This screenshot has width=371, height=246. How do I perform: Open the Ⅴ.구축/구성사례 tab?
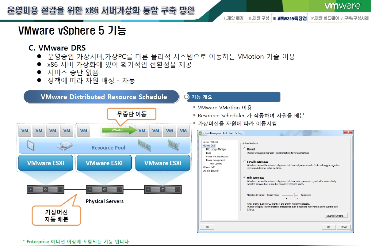coord(354,18)
